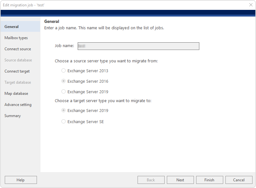The image size is (256, 188).
Task: Close the Edit migration job window
Action: [251, 5]
